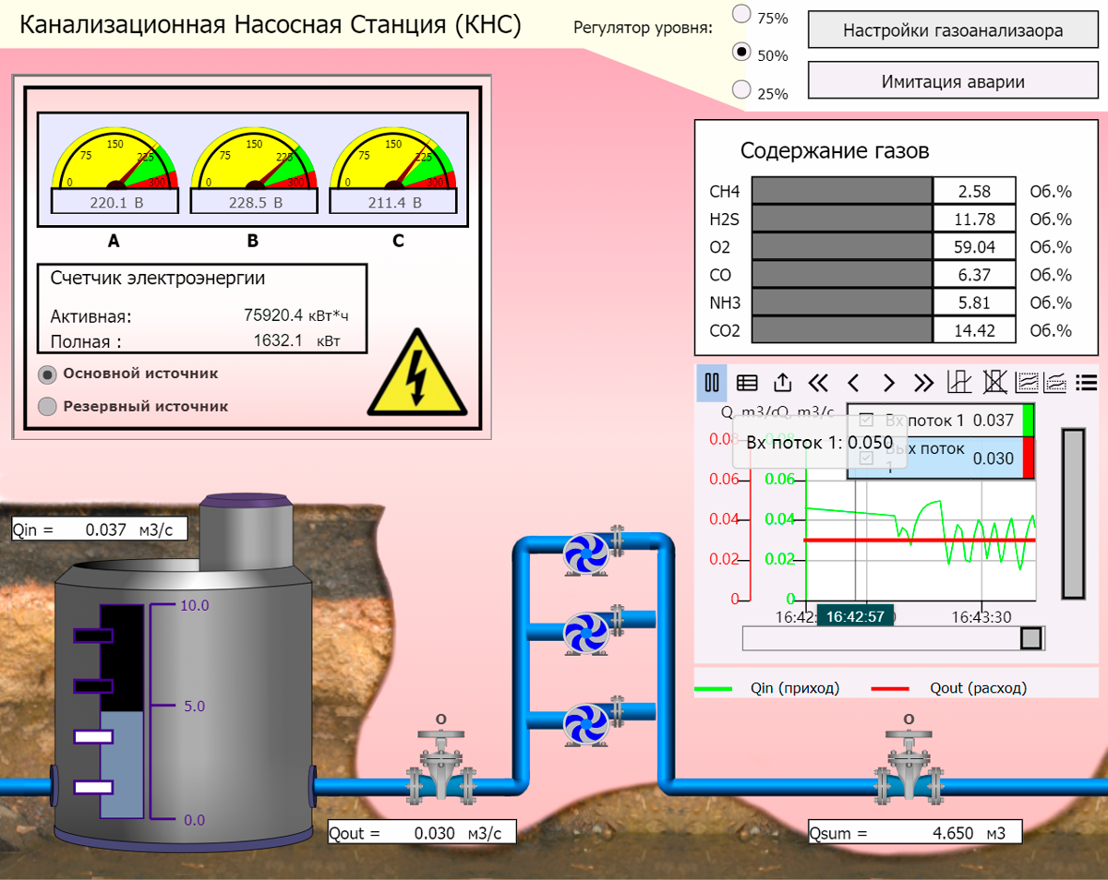Jump to the end with the double-right arrow

point(923,383)
